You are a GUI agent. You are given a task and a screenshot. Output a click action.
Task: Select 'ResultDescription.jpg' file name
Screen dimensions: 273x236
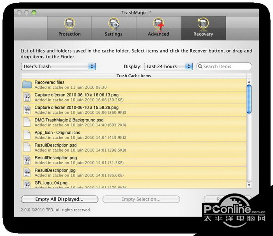coord(55,170)
